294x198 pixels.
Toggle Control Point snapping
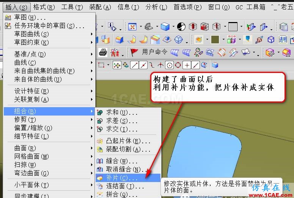[x=152, y=65]
